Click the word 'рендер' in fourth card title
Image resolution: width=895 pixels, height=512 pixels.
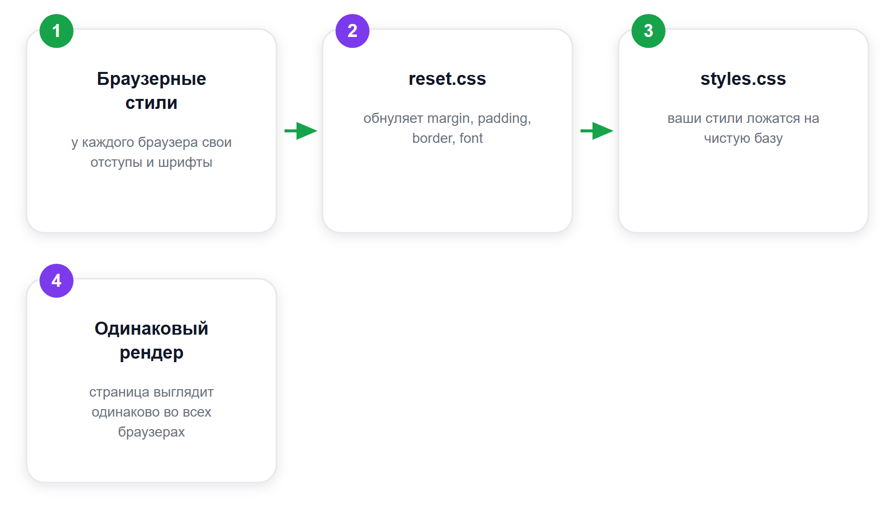tap(151, 353)
